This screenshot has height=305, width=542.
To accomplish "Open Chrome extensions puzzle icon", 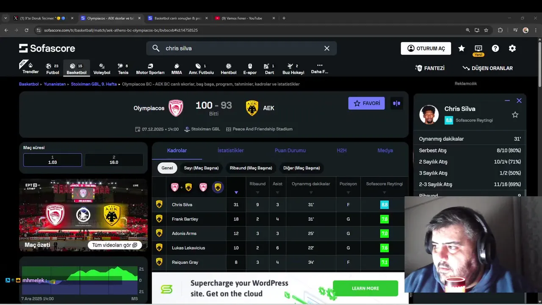I will [x=500, y=30].
